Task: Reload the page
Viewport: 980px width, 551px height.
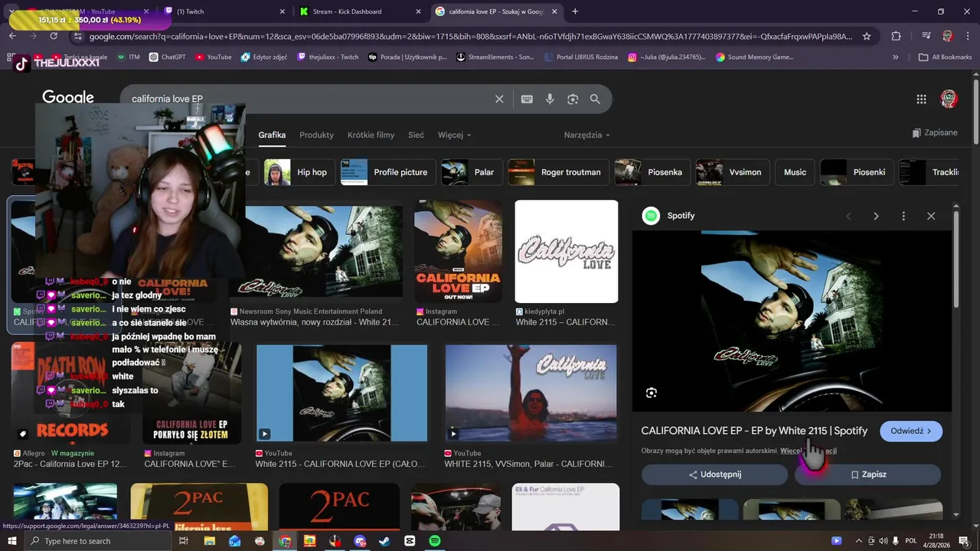Action: (54, 36)
